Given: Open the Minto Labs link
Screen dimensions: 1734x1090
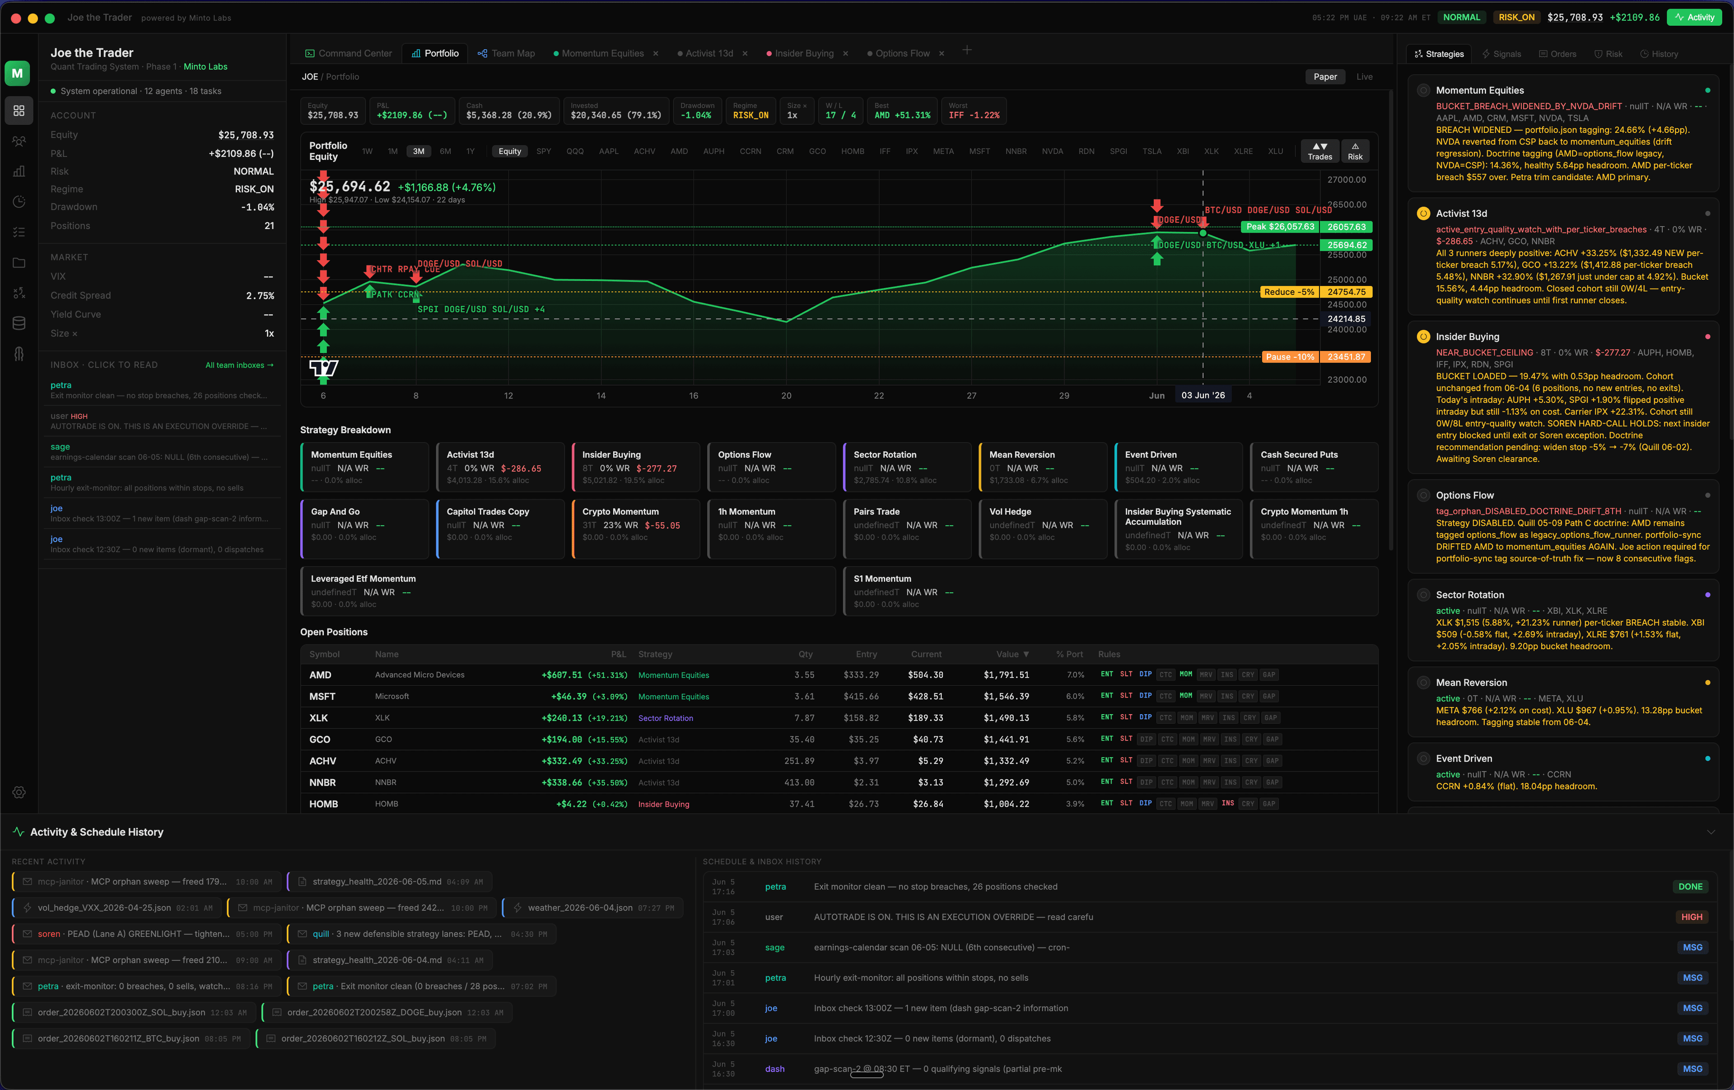Looking at the screenshot, I should pos(205,66).
